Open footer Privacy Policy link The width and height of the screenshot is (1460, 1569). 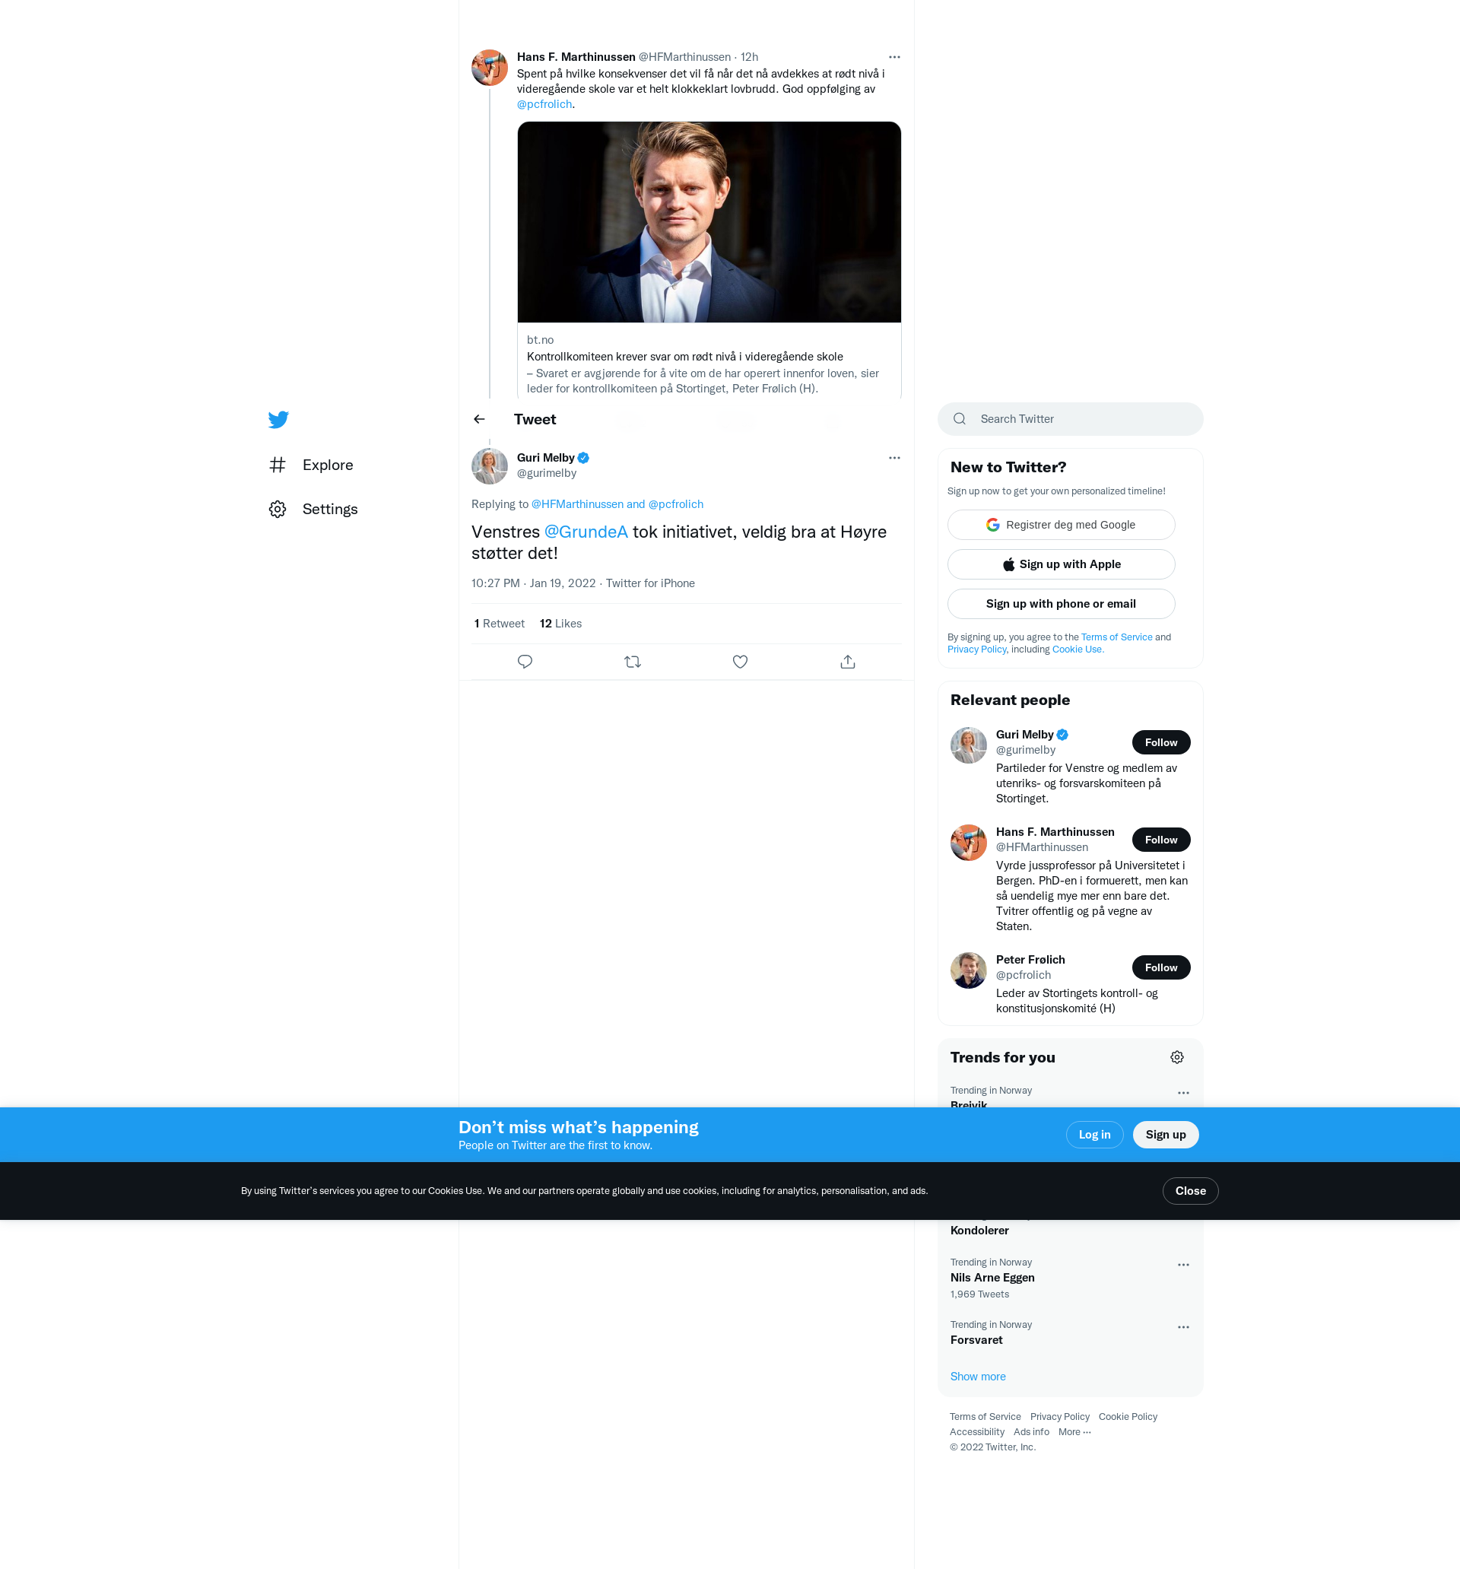click(x=1059, y=1417)
